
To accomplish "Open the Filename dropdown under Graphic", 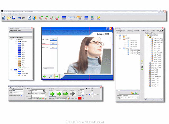I will pos(66,98).
